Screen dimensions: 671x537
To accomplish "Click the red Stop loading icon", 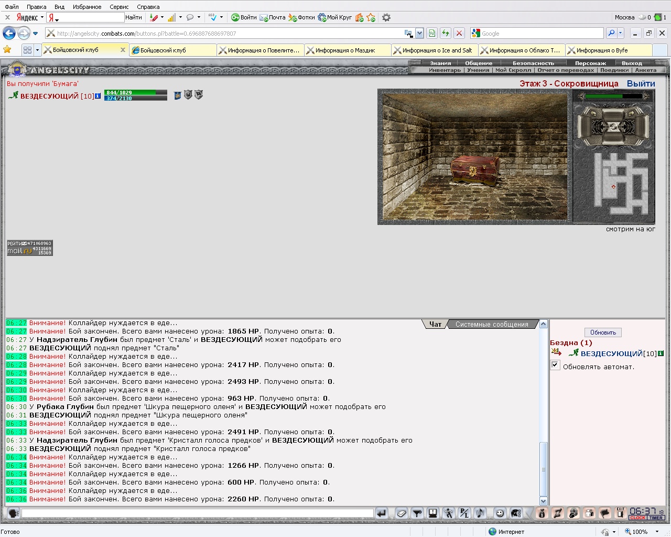I will pos(459,33).
